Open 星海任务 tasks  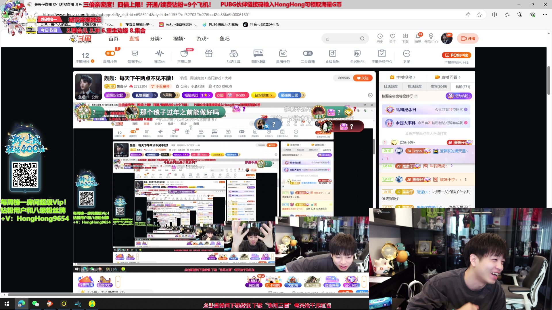(283, 56)
